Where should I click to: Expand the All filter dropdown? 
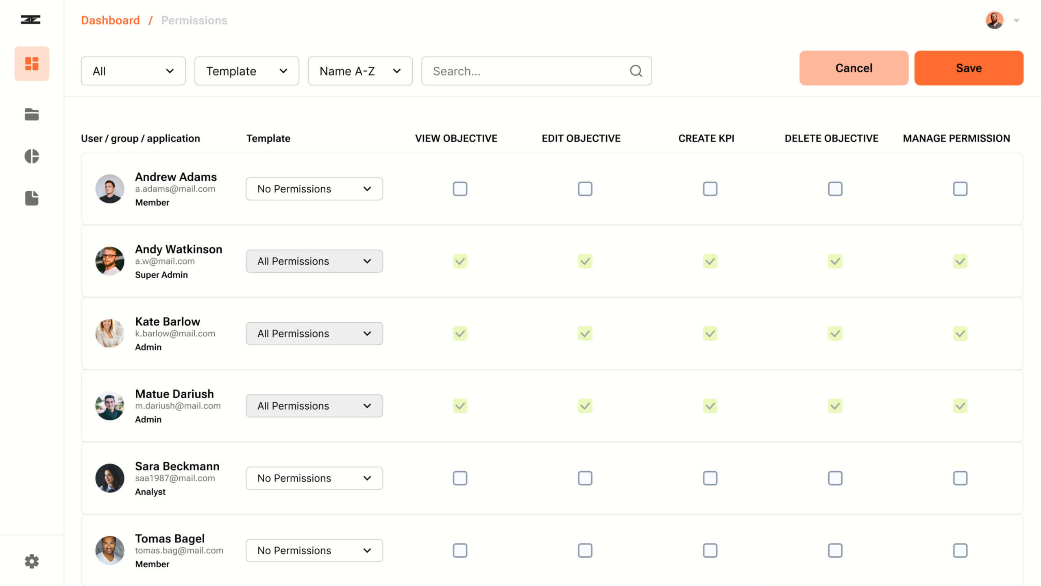point(133,71)
